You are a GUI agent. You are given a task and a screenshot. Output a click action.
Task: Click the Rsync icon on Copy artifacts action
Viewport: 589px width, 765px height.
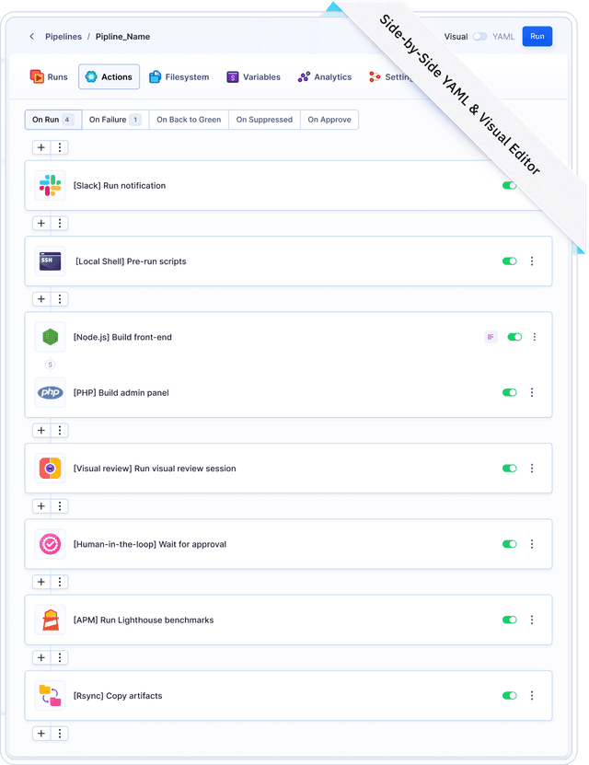click(x=50, y=696)
